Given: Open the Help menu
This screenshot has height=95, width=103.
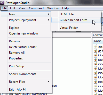Looking at the screenshot, I should coord(65,8).
